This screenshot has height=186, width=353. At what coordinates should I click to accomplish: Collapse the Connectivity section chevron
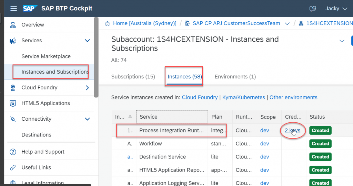[87, 119]
